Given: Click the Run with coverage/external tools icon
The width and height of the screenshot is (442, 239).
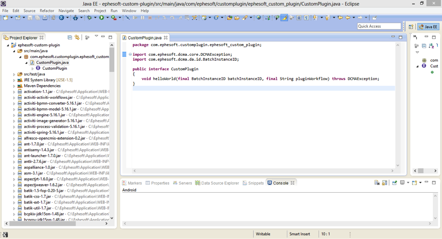Looking at the screenshot, I should [x=114, y=18].
